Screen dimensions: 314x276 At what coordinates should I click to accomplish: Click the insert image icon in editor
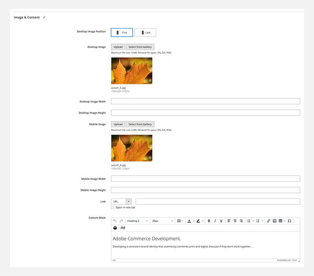point(275,221)
